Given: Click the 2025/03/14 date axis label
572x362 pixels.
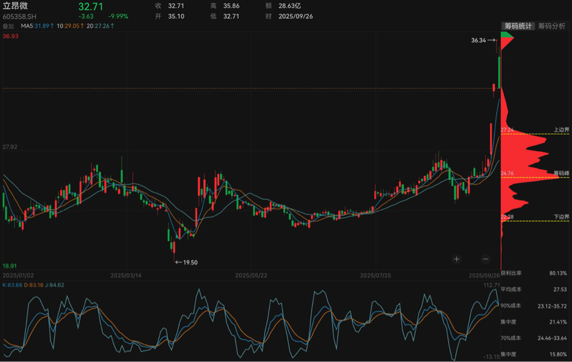Looking at the screenshot, I should (126, 276).
